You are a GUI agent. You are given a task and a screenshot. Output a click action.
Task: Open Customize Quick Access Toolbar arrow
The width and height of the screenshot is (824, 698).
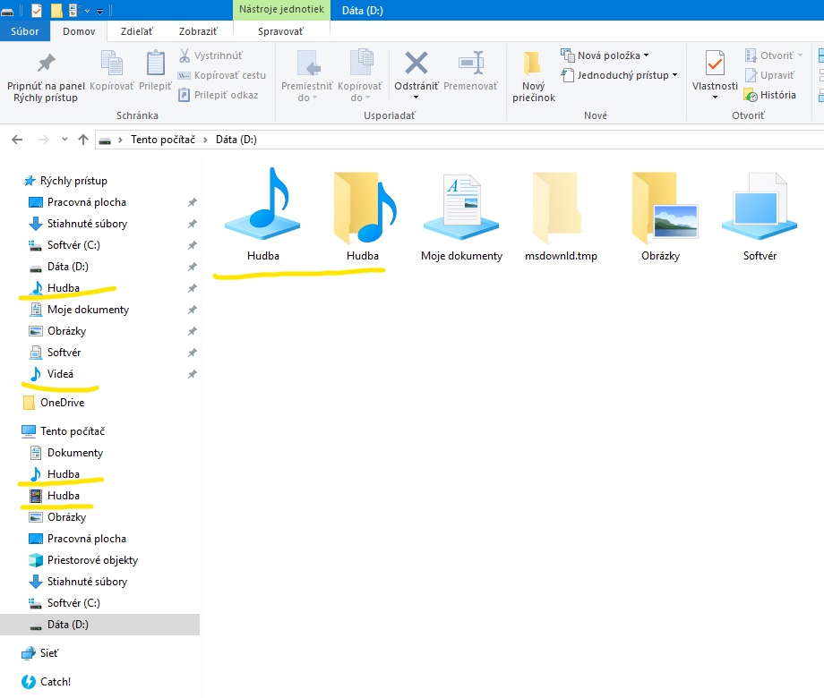pyautogui.click(x=99, y=11)
